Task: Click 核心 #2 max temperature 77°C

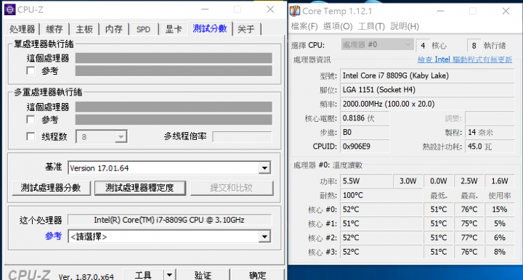Action: point(469,238)
